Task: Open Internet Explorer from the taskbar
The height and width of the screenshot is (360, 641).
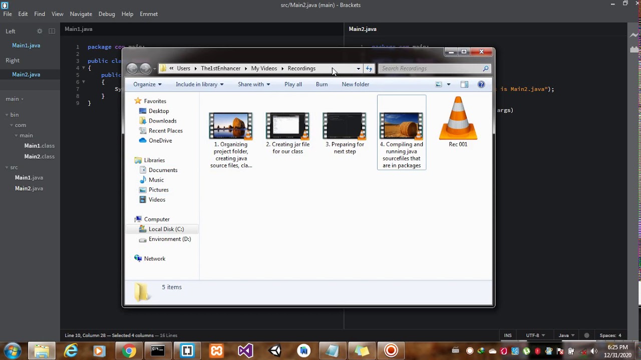Action: click(71, 351)
